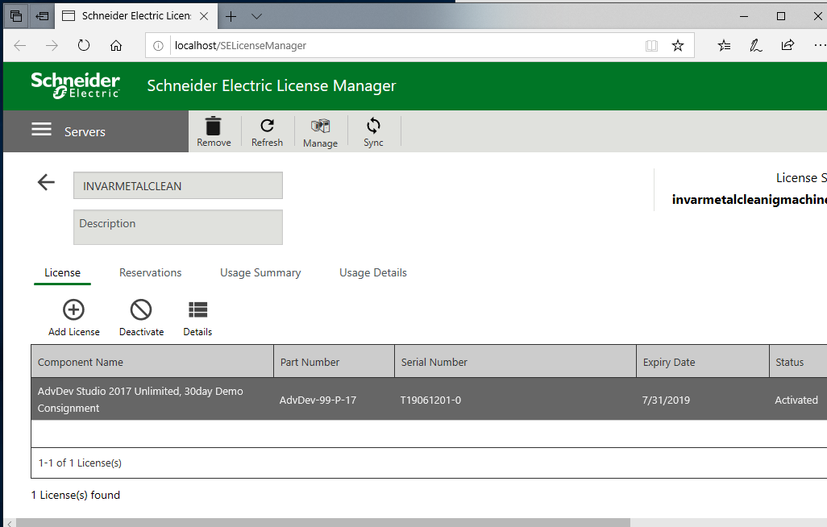Viewport: 827px width, 527px height.
Task: Sync the license server
Action: (373, 131)
